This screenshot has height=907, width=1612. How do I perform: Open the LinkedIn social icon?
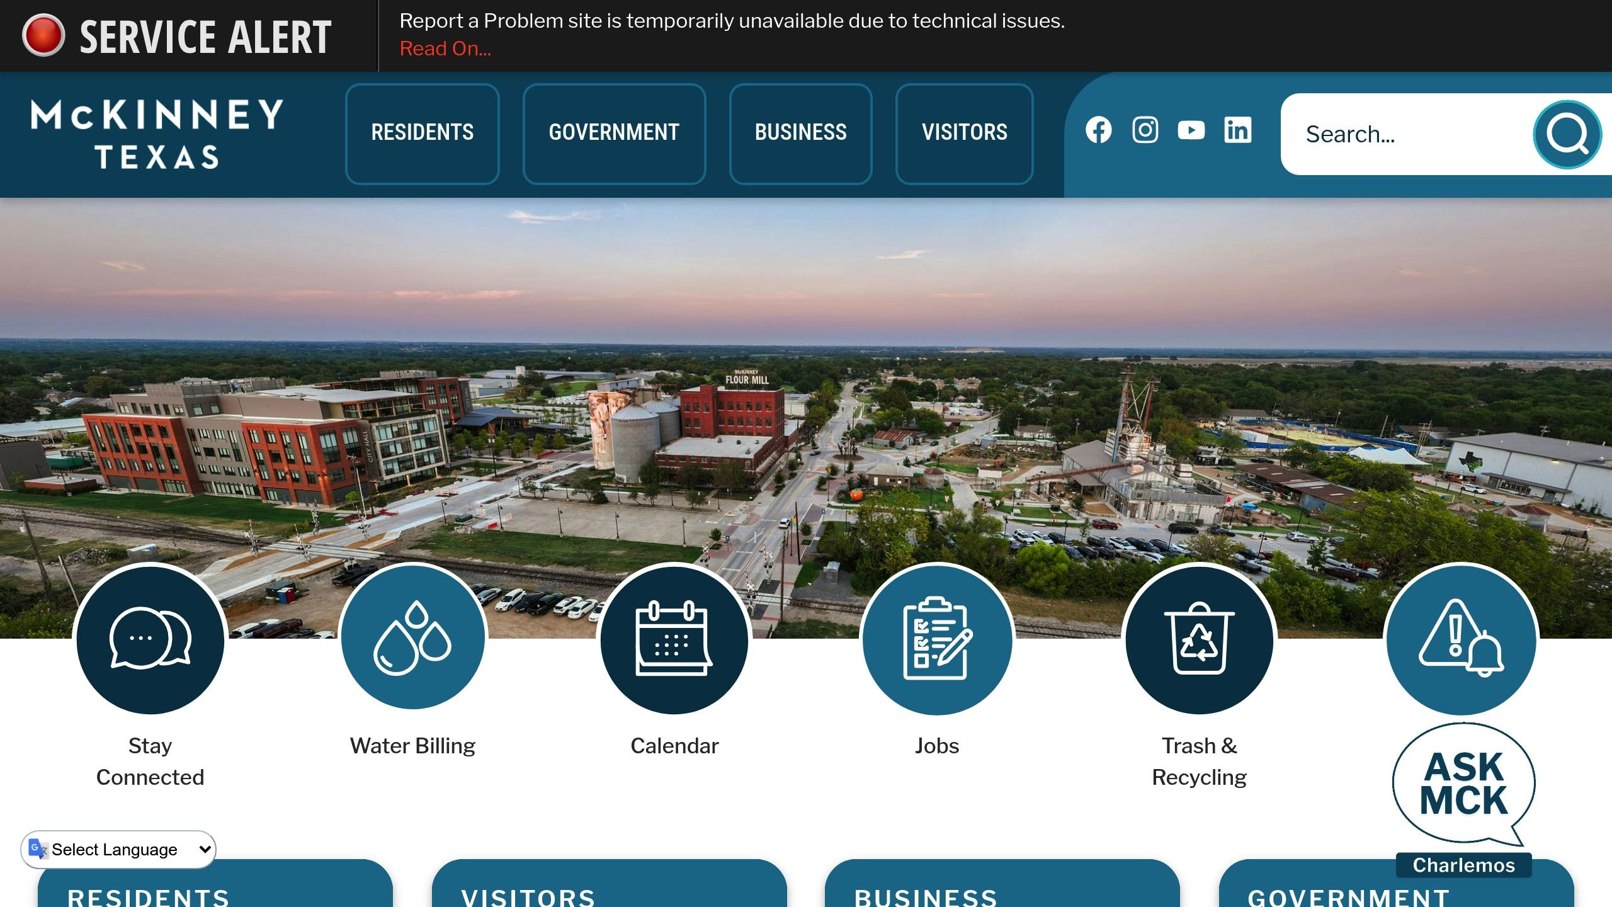[1237, 130]
